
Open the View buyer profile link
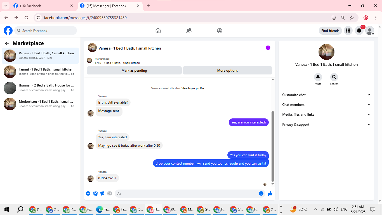point(193,88)
